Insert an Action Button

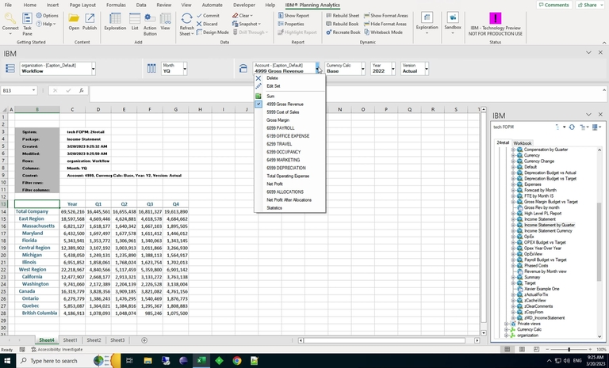[150, 24]
